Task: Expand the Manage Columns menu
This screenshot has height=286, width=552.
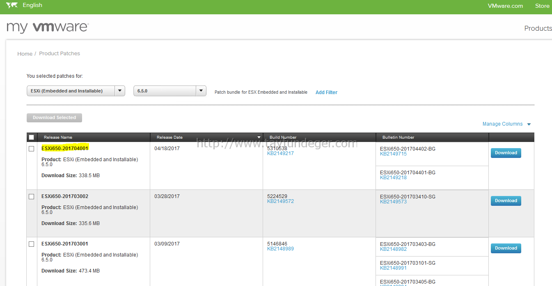Action: 507,124
